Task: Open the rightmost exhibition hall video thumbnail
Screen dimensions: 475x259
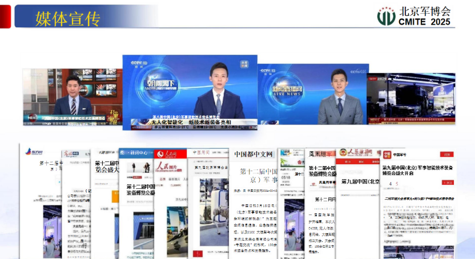Action: tap(411, 98)
